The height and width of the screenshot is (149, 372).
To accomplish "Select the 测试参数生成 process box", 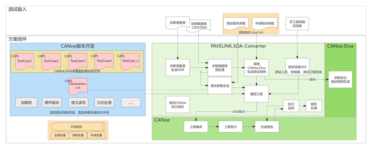I will [220, 86].
